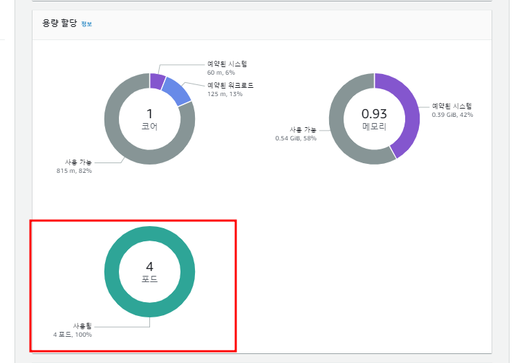This screenshot has width=513, height=363.
Task: Click the 용량 할당 panel heading
Action: coord(59,24)
